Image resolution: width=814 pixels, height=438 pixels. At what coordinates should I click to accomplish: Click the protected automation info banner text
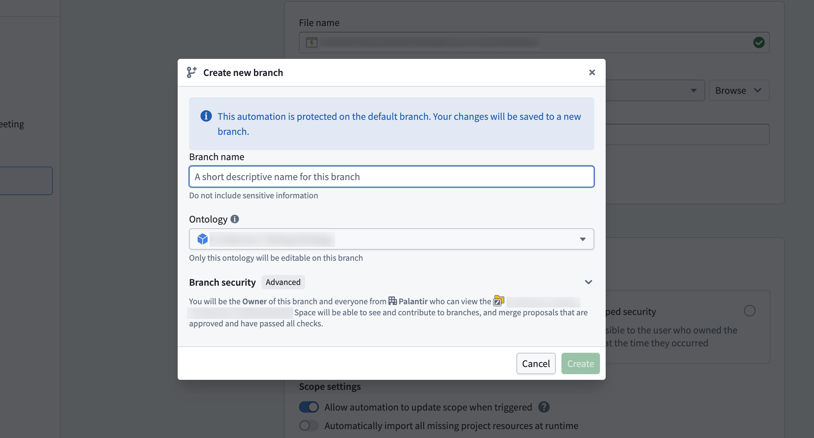click(x=399, y=124)
